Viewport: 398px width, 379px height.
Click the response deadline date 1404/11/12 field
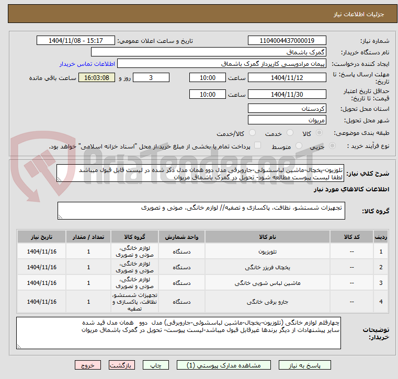pyautogui.click(x=287, y=77)
